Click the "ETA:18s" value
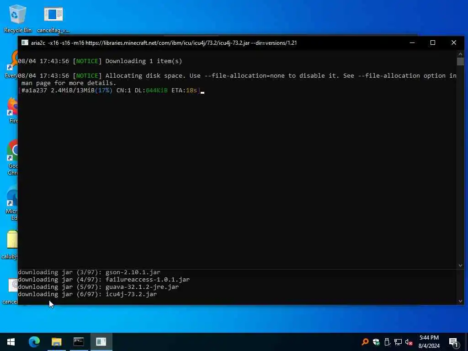 click(184, 90)
